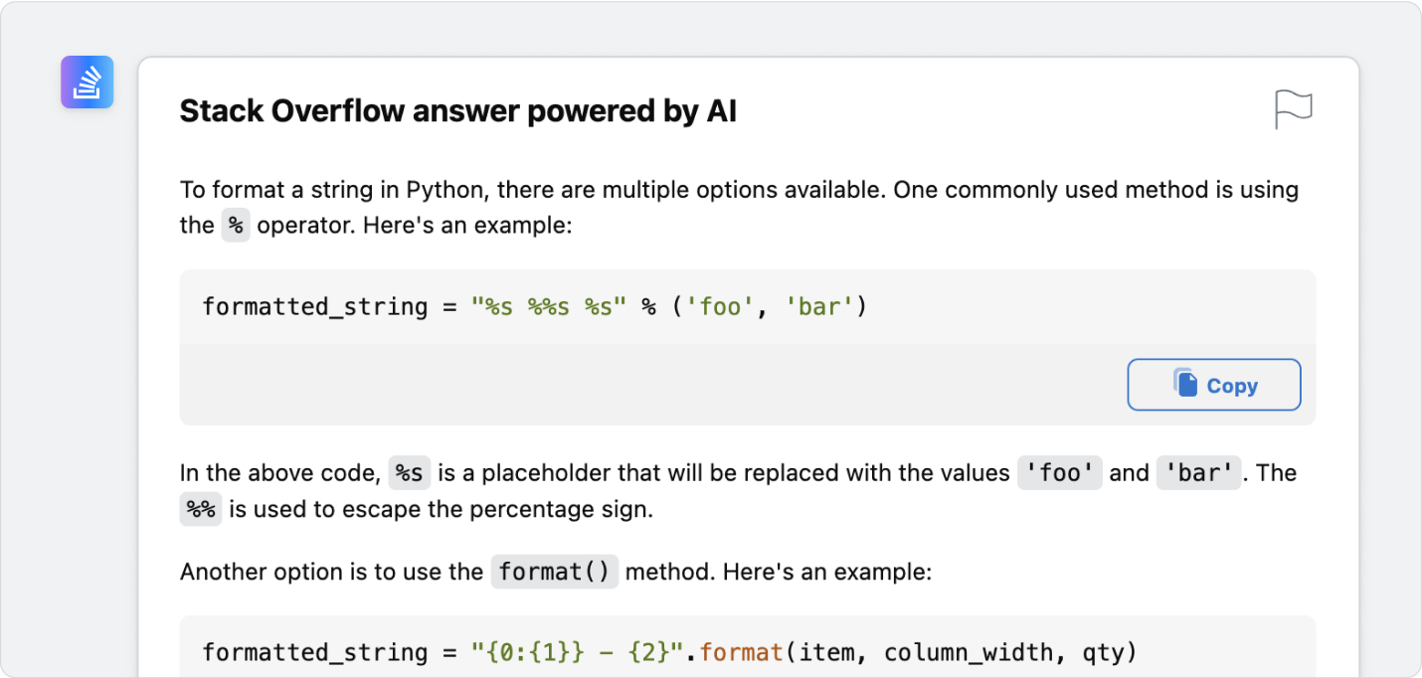Click the inline %% escape code tag
The image size is (1422, 678).
click(x=201, y=510)
